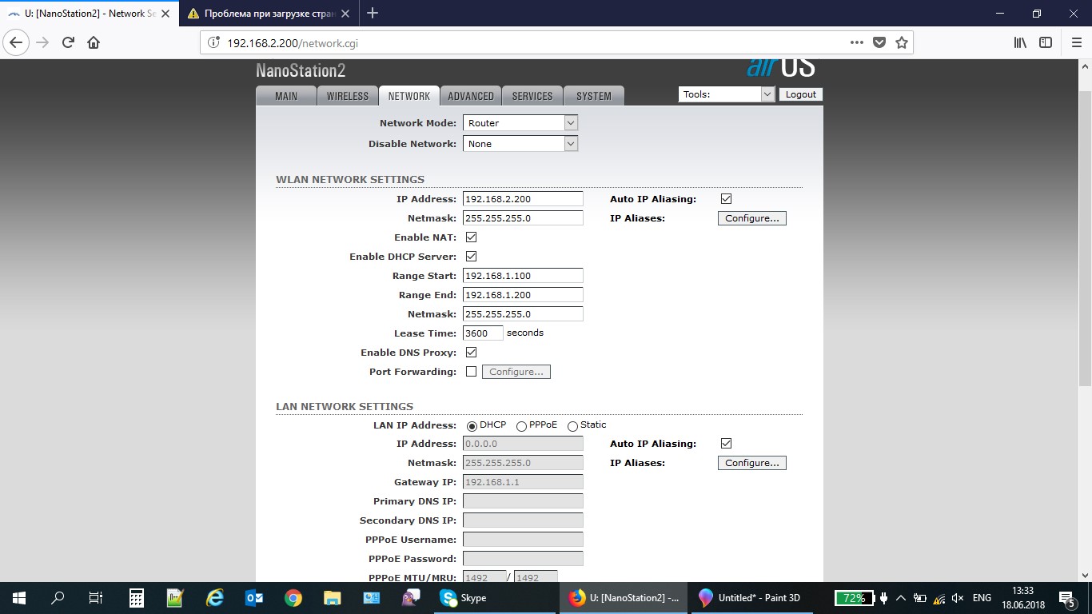
Task: Toggle WLAN Auto IP Aliasing checkbox
Action: pos(726,199)
